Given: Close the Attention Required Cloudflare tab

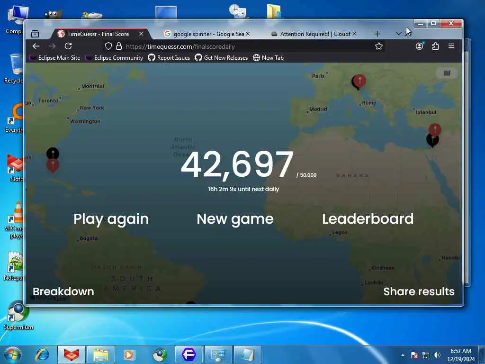Looking at the screenshot, I should coord(354,34).
